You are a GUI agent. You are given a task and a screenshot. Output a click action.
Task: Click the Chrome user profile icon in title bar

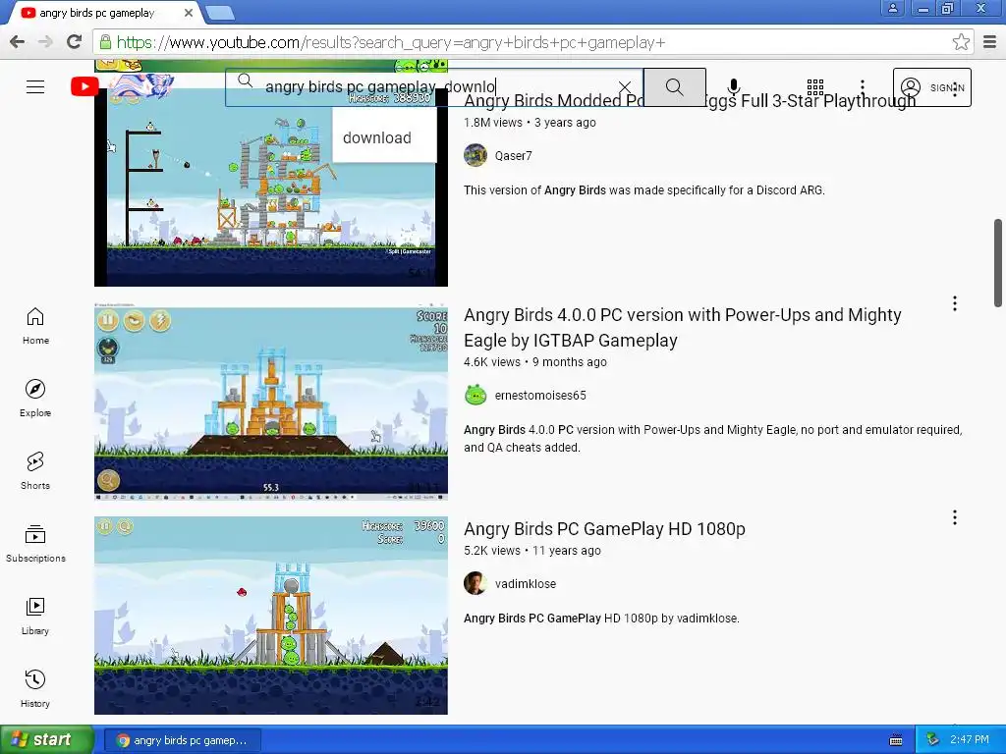coord(893,8)
